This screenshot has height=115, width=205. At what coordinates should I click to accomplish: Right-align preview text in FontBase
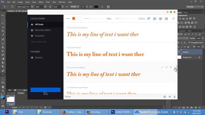point(166,19)
